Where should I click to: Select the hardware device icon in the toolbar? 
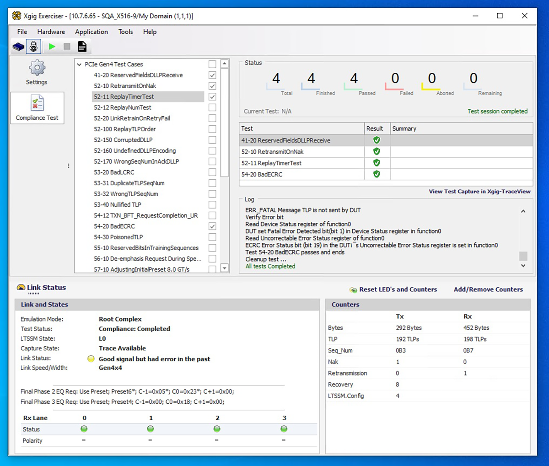click(18, 46)
